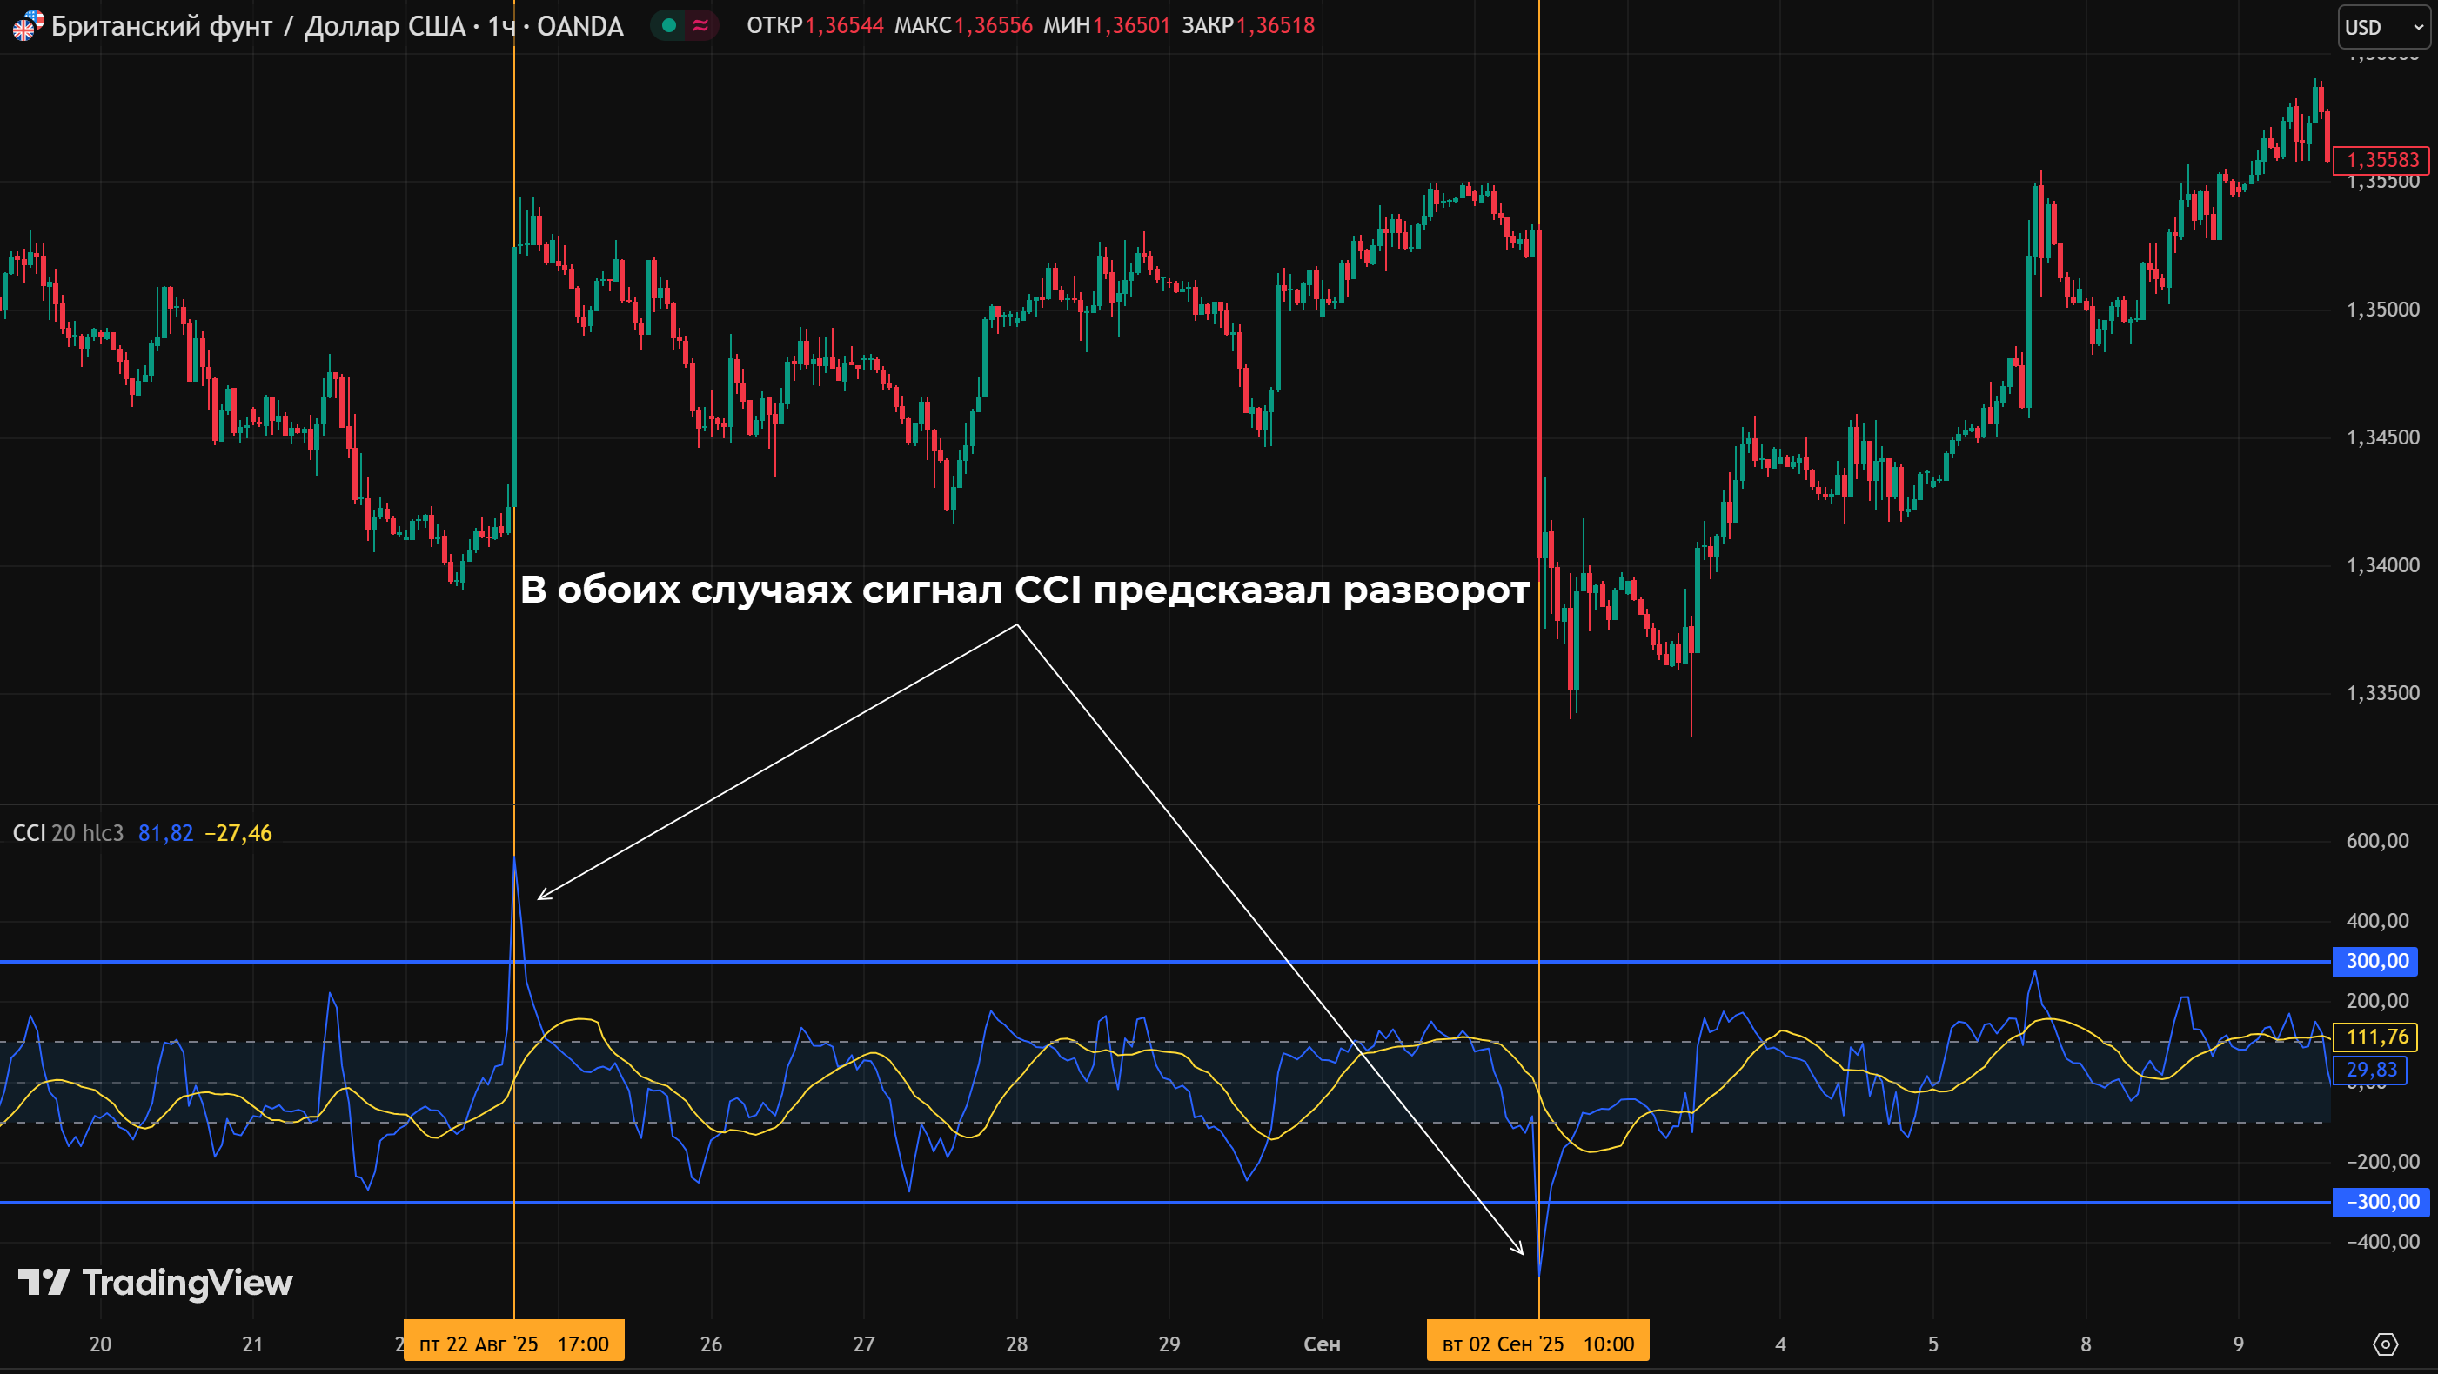Click the 300,00 level price label
The height and width of the screenshot is (1374, 2438).
pyautogui.click(x=2376, y=961)
